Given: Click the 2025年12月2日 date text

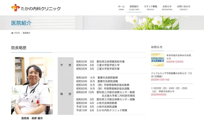Looking at the screenshot, I should tap(175, 62).
